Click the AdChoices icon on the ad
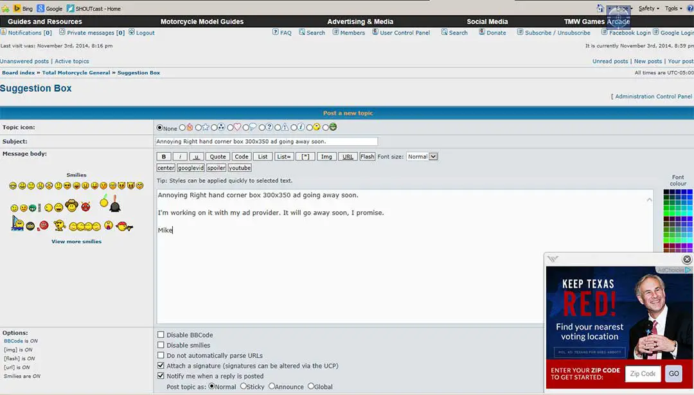 [x=688, y=270]
